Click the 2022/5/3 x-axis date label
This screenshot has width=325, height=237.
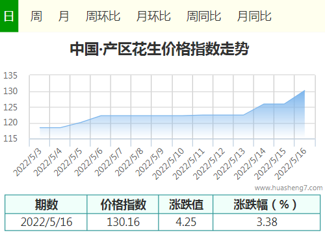pos(28,162)
